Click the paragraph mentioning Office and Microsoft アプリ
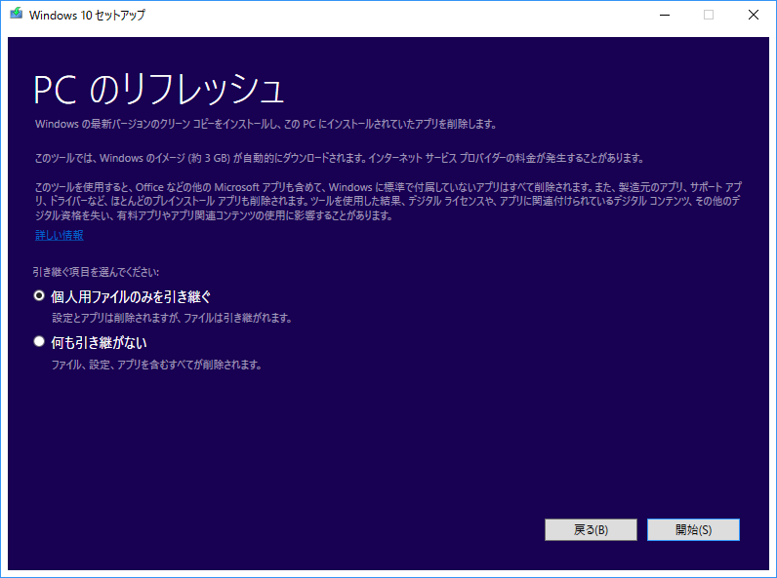Screen dimensions: 777x578 point(388,201)
